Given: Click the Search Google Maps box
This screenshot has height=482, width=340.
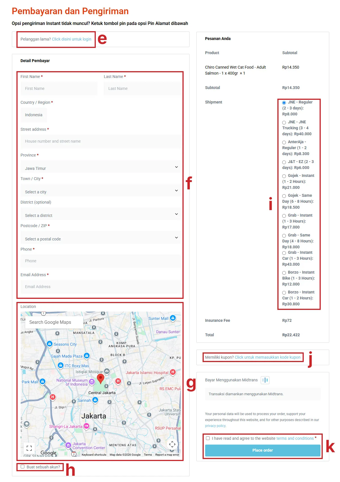Looking at the screenshot, I should point(54,322).
